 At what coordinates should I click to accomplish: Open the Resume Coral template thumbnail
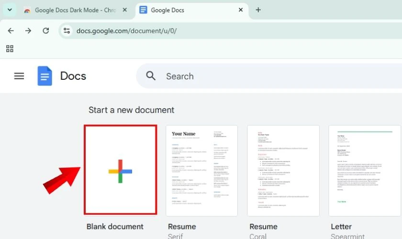(283, 171)
